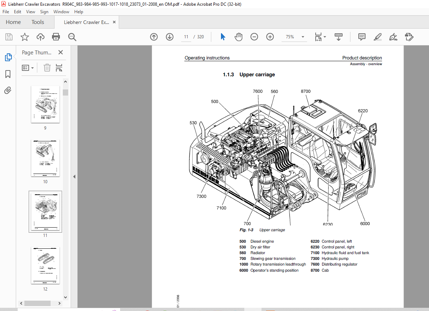Screen dimensions: 429x311
Task: Click the page number field showing 11
Action: click(186, 37)
